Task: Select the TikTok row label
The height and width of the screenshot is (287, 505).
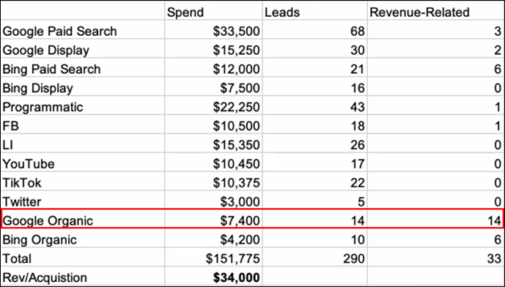Action: 22,183
